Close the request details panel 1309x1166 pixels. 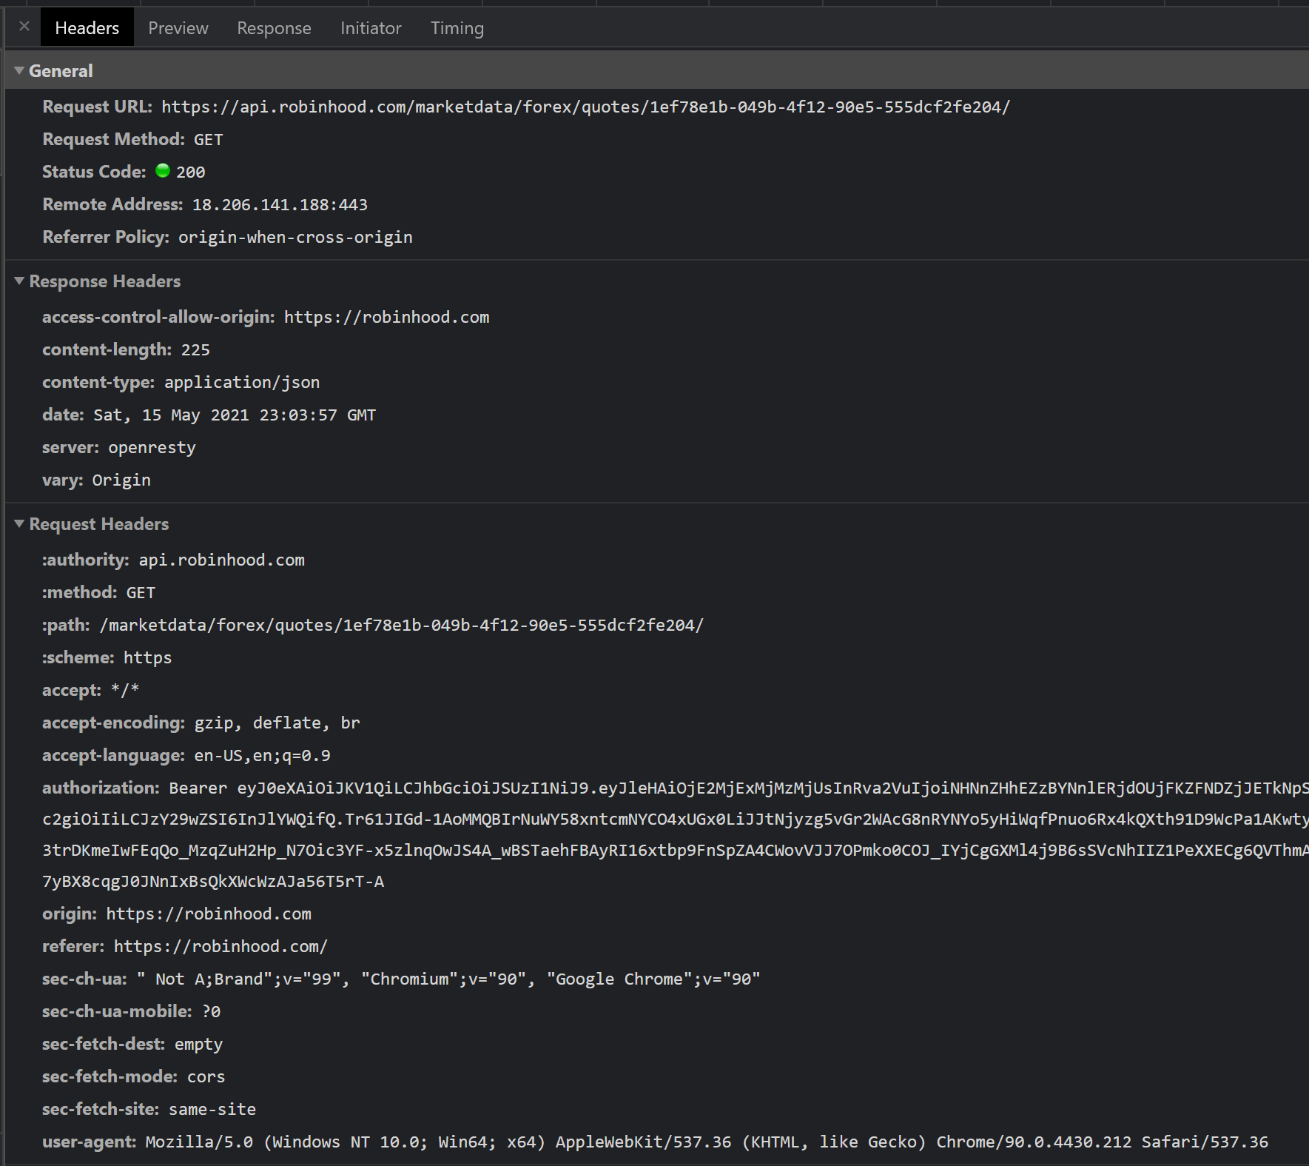point(24,27)
